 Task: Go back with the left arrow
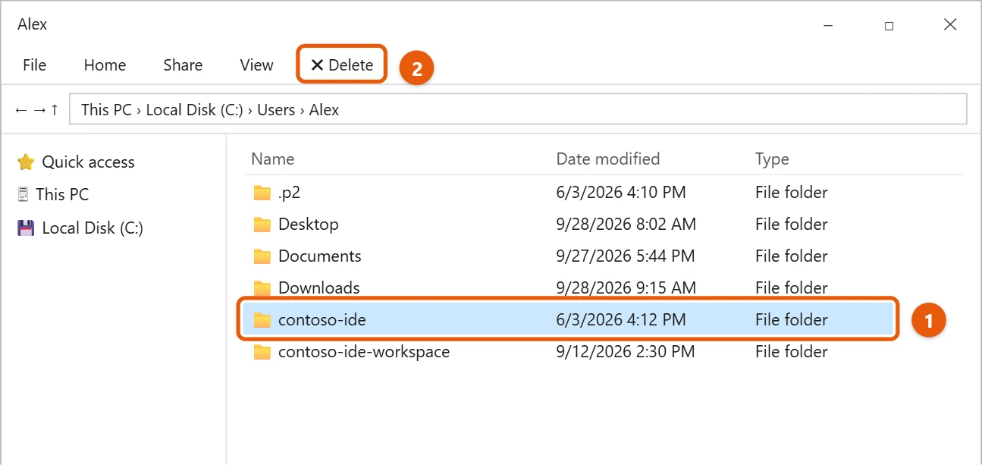point(20,110)
